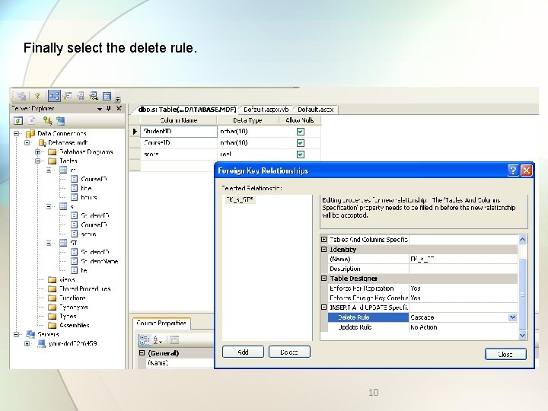Switch to the Default.aspx.vb tab
The width and height of the screenshot is (548, 411).
[x=266, y=110]
